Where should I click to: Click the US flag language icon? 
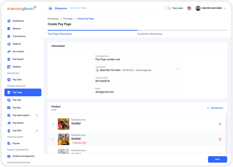[x=189, y=8]
